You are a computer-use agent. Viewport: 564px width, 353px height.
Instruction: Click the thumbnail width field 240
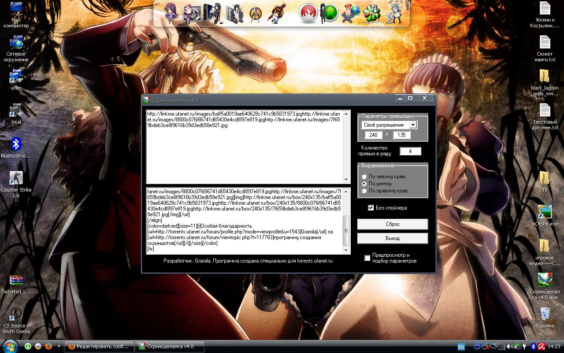coord(374,135)
